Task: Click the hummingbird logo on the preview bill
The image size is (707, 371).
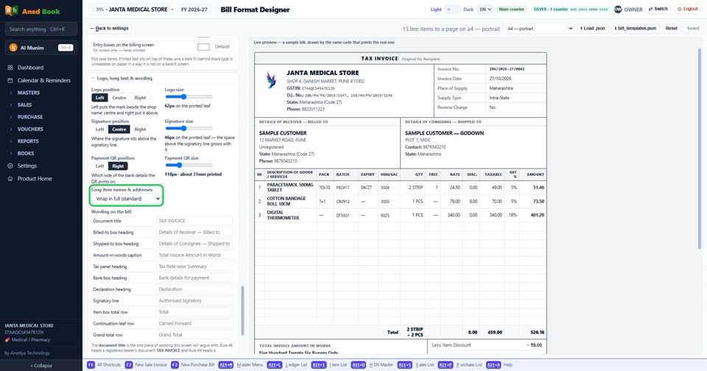Action: (271, 80)
